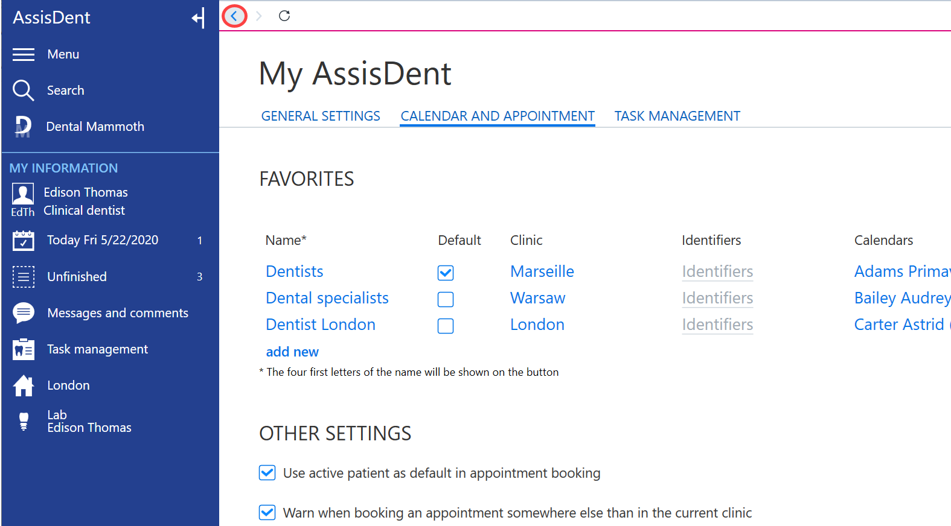Open Search with magnifier icon
Screen dimensions: 951x526
(x=24, y=90)
